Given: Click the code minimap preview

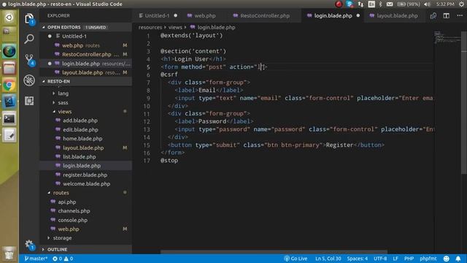Looking at the screenshot, I should [447, 37].
